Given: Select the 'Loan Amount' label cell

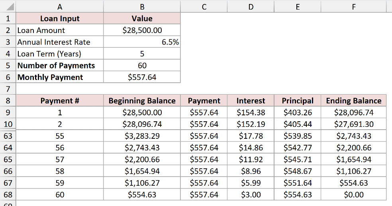Looking at the screenshot, I should tap(60, 30).
